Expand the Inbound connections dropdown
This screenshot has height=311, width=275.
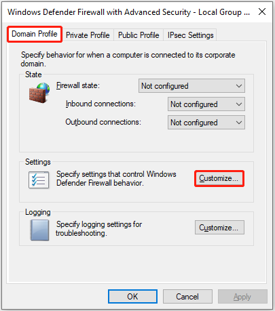(206, 104)
